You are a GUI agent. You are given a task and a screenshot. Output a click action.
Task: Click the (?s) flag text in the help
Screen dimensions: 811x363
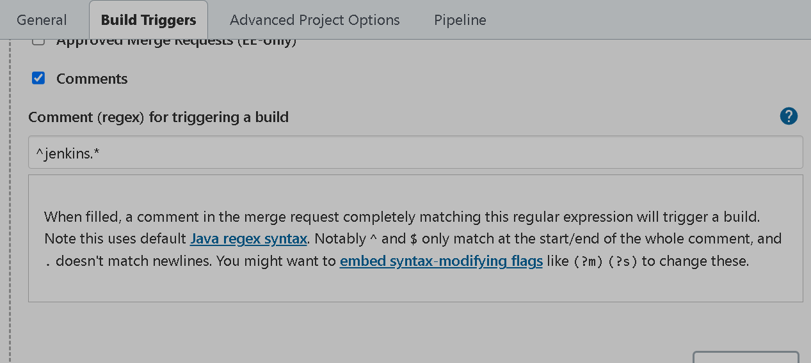coord(623,261)
